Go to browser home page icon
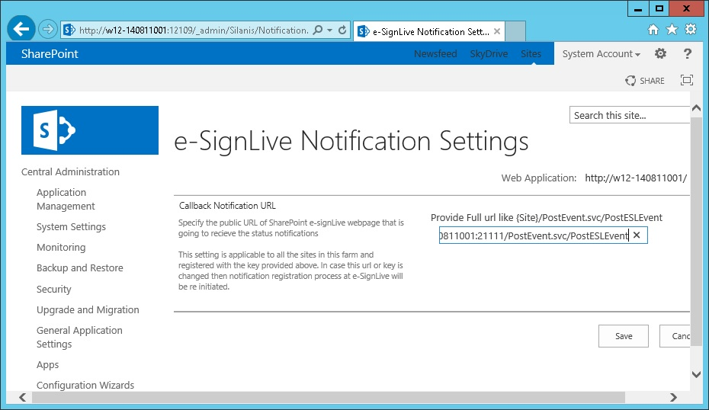This screenshot has width=709, height=410. coord(653,30)
